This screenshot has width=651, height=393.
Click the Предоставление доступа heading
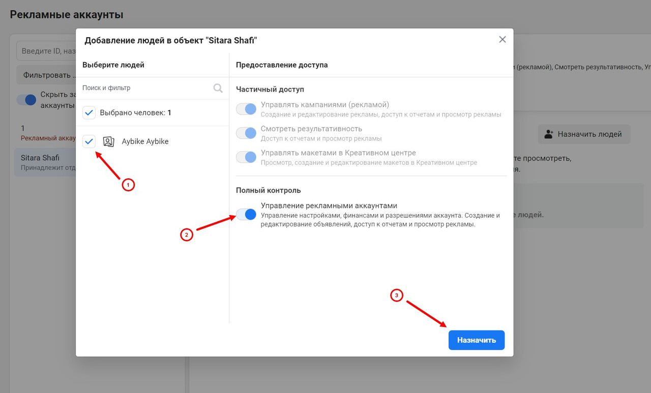point(282,65)
